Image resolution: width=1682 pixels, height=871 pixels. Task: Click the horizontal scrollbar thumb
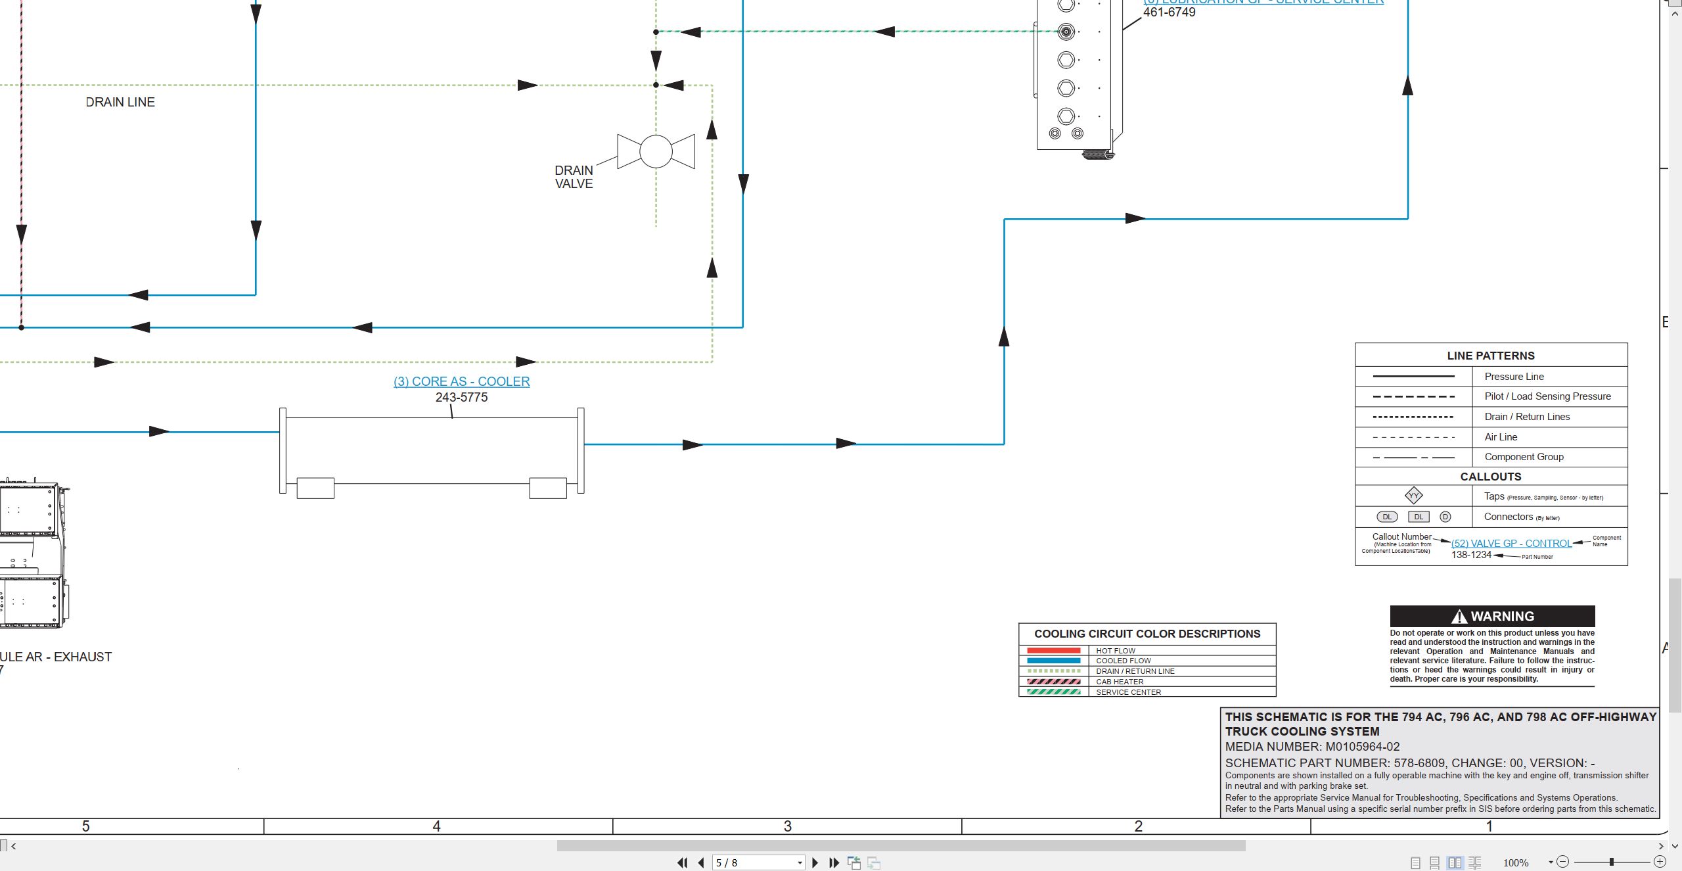(x=901, y=846)
